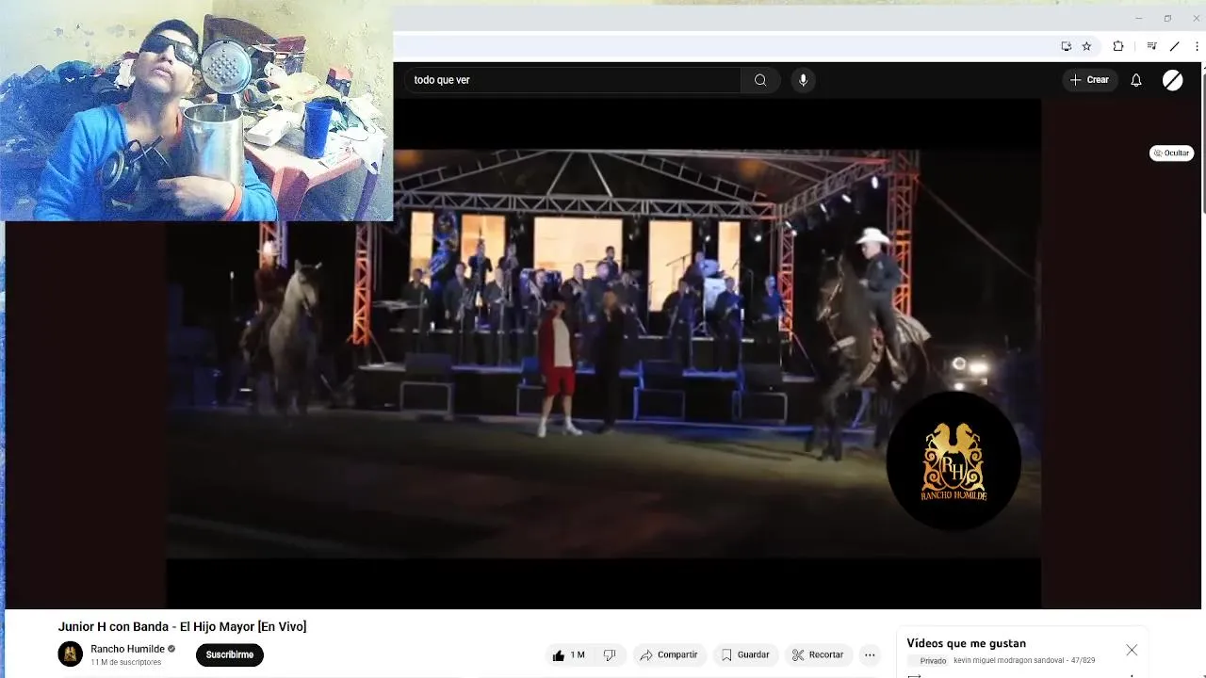Click the Guardar save button
The width and height of the screenshot is (1206, 678).
(745, 655)
